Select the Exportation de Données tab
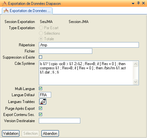147x138 pixels. coord(27,11)
